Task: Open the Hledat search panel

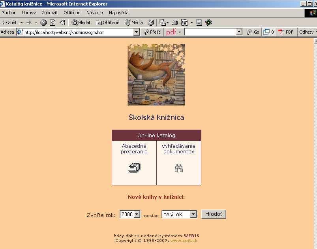Action: (x=81, y=23)
